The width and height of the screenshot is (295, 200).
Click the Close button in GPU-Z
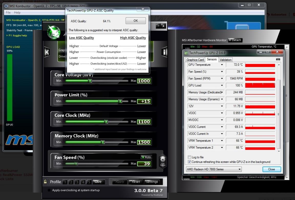271,169
